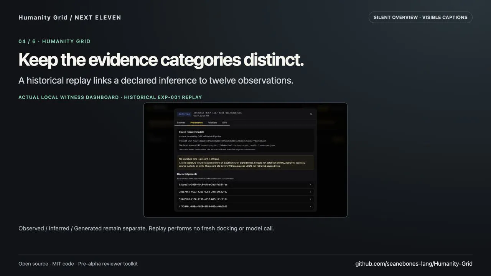This screenshot has height=276, width=491.
Task: Click 'Author: Humanity Grid Validation Pipeline' line
Action: pyautogui.click(x=200, y=136)
